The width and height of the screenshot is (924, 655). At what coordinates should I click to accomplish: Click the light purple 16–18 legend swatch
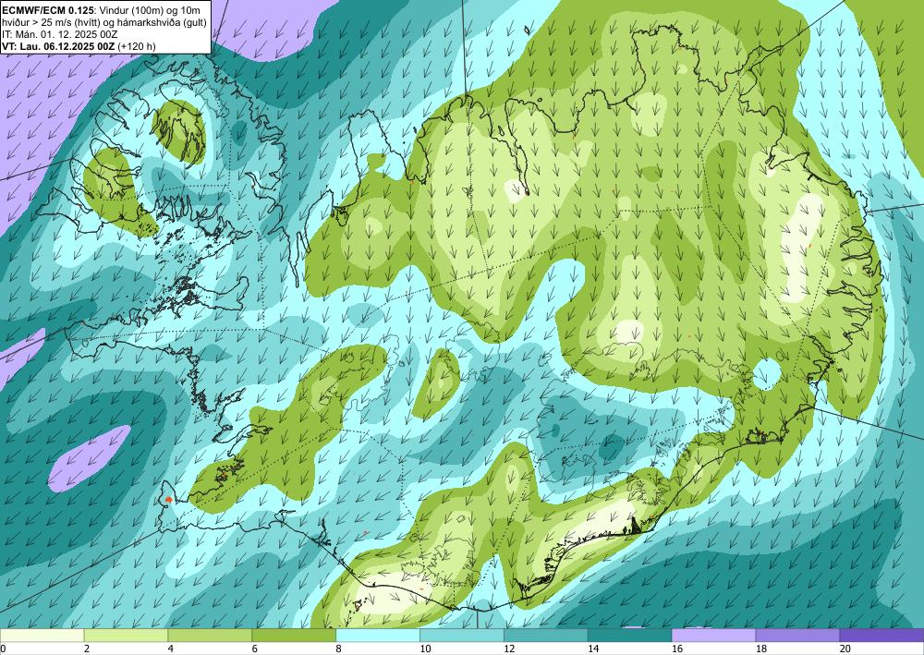pos(713,636)
